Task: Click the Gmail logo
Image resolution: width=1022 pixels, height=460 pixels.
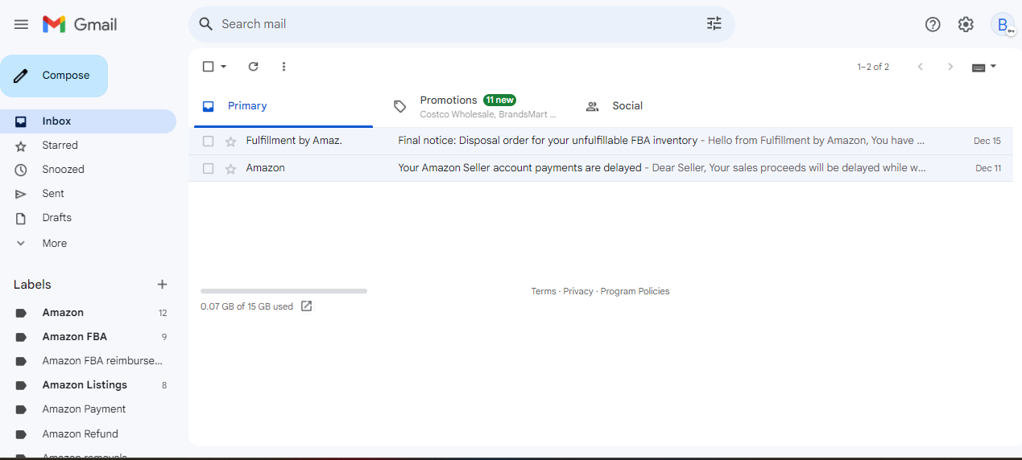Action: 80,24
